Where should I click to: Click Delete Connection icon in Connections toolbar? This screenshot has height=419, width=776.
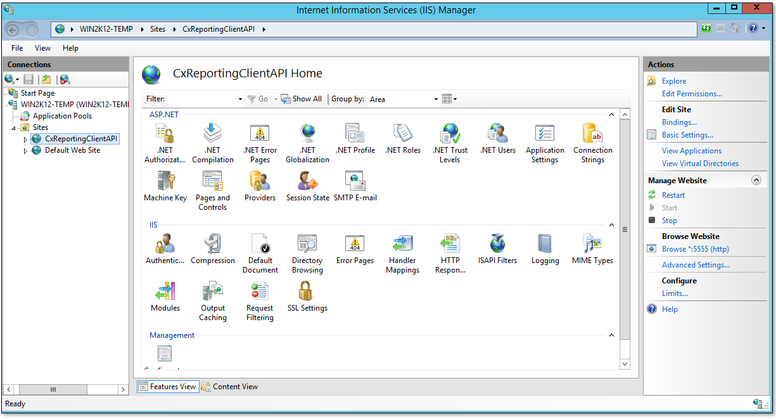pos(65,79)
